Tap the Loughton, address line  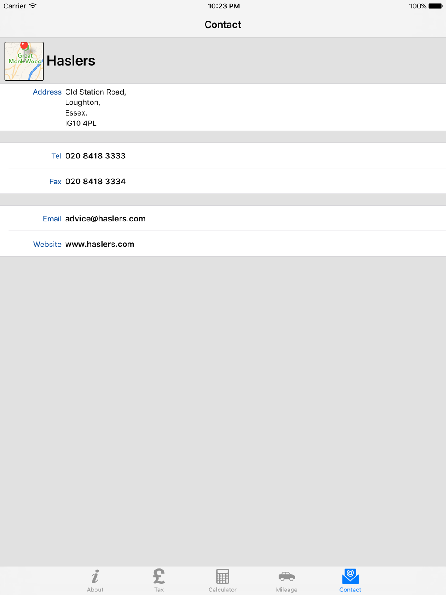83,102
